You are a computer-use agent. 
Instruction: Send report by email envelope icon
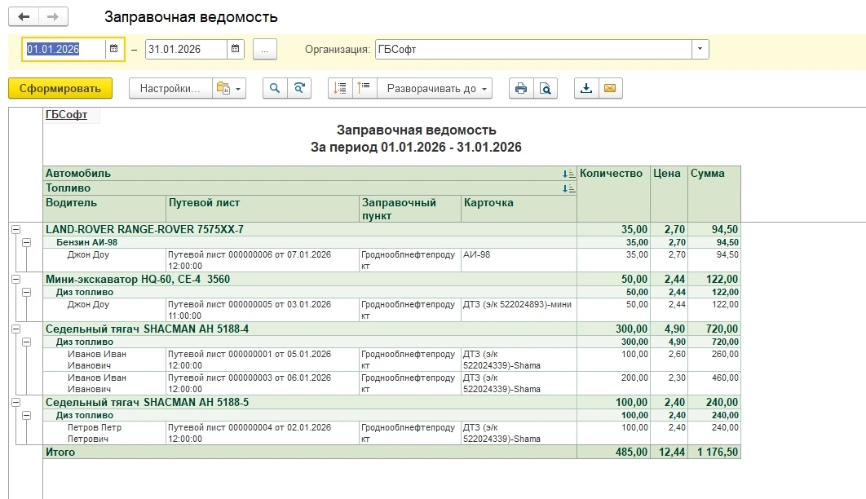609,88
